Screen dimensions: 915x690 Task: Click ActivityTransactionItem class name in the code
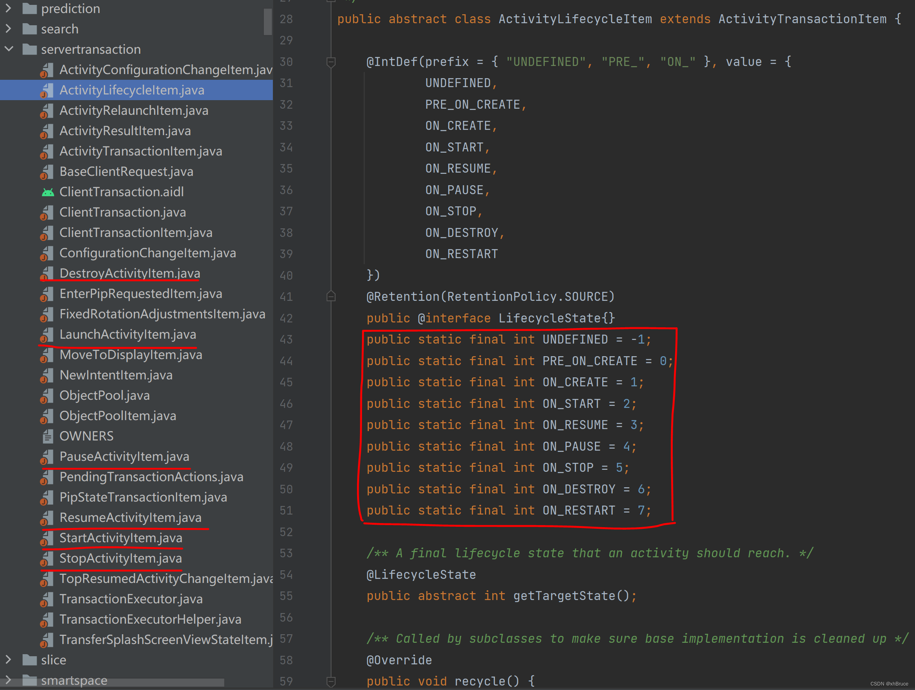click(x=802, y=19)
